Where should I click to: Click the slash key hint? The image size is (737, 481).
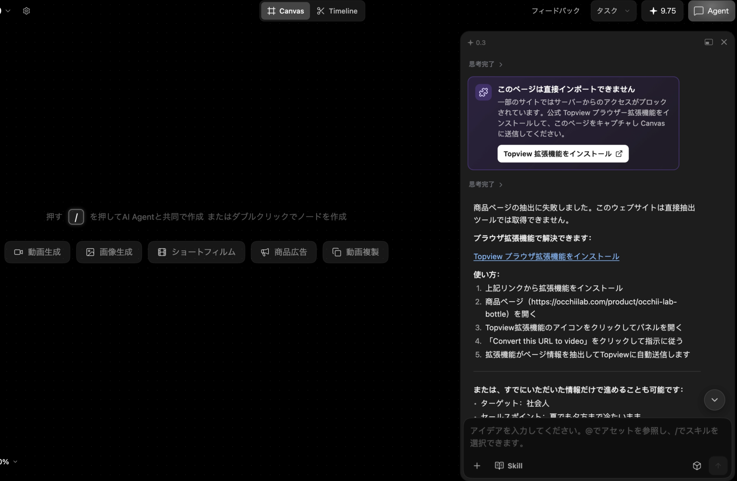(76, 217)
